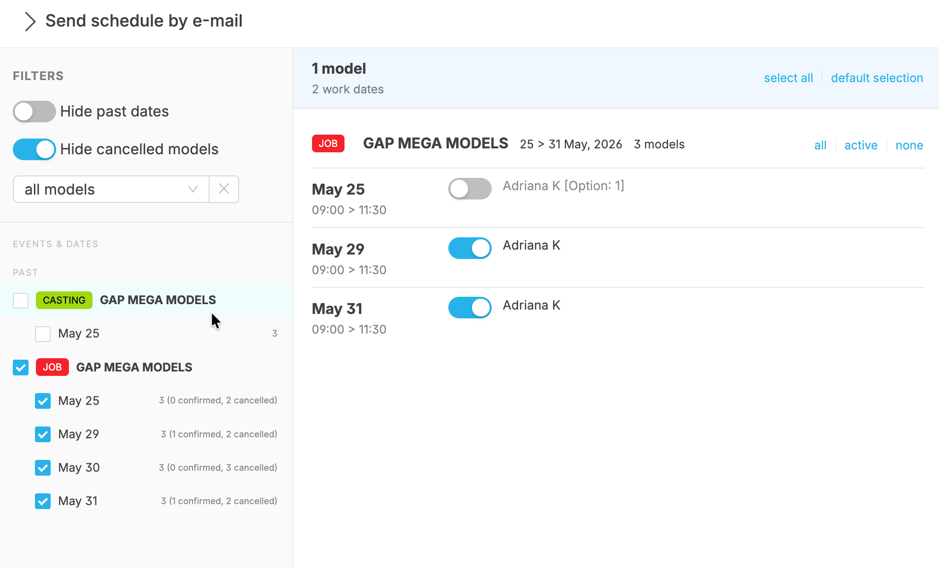
Task: Click the select all link
Action: click(x=788, y=78)
